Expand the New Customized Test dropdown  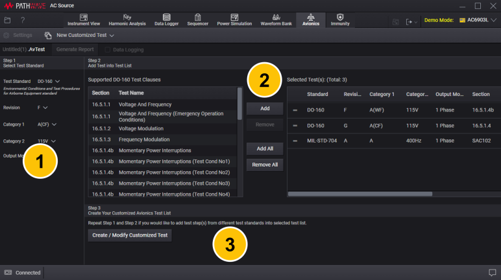pos(112,36)
